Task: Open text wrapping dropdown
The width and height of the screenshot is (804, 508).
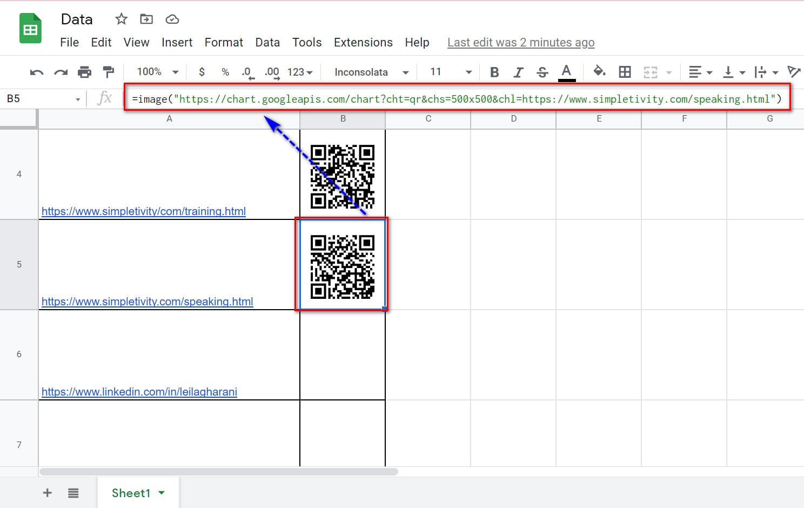Action: coord(766,72)
